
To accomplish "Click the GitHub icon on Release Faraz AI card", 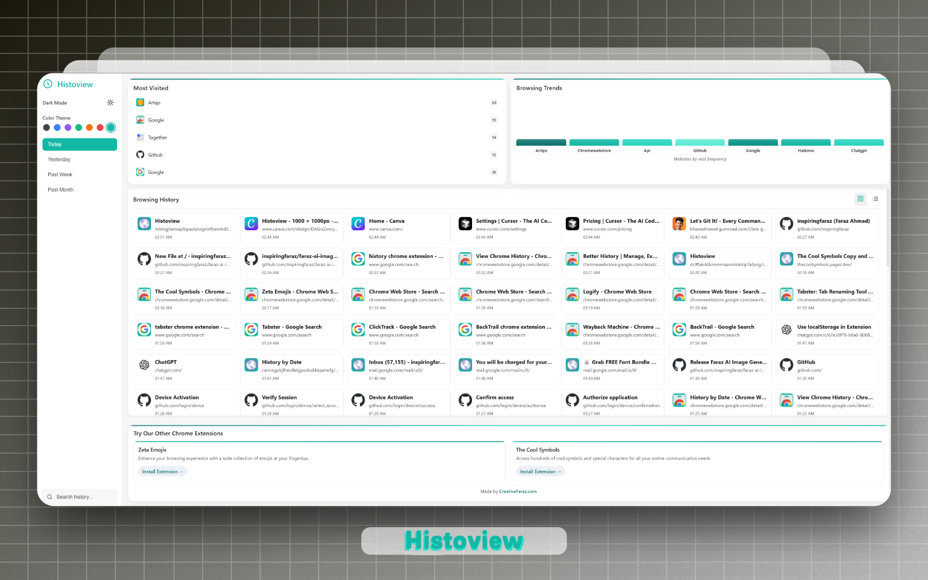I will point(679,365).
